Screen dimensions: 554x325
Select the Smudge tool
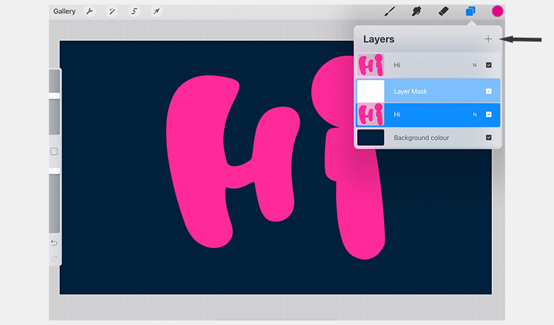point(416,11)
